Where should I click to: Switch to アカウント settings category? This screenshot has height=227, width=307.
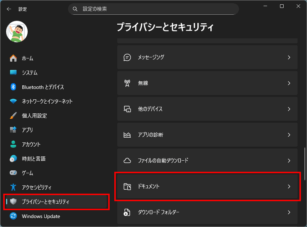point(31,144)
